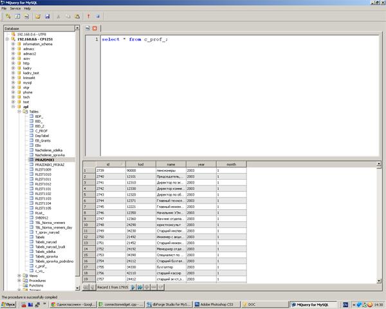This screenshot has height=309, width=386.
Task: Select the 192.168.0.6 - UTF8 connection
Action: pos(32,34)
